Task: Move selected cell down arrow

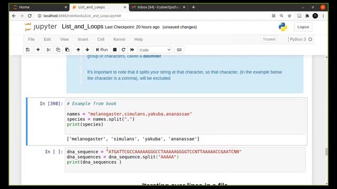Action: tap(87, 50)
